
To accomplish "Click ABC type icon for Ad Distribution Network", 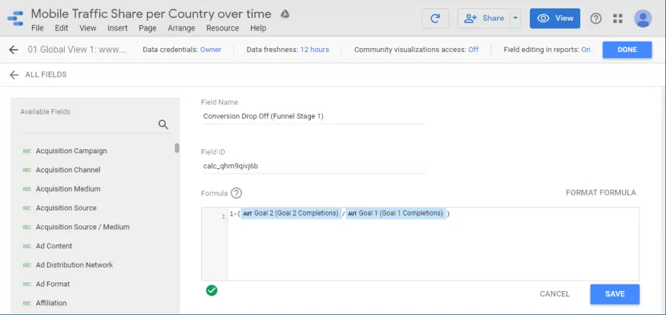I will pos(27,266).
